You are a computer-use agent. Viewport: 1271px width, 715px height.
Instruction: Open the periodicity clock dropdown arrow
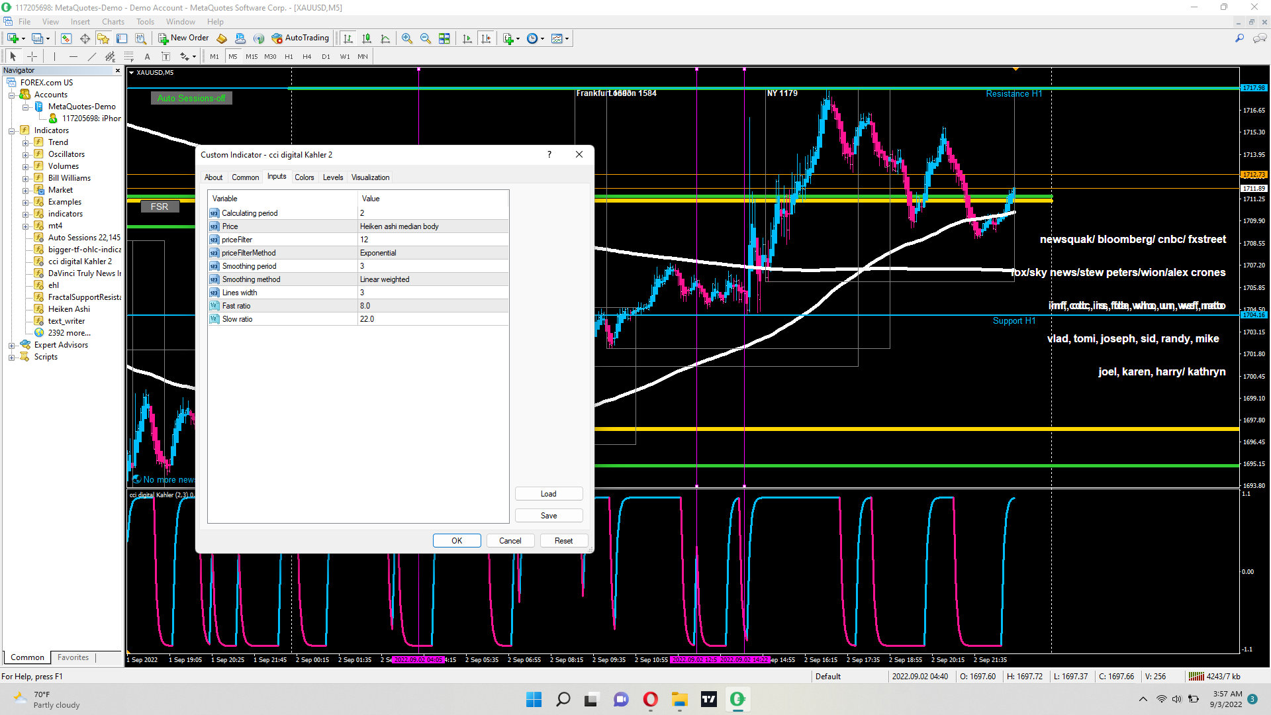point(543,38)
